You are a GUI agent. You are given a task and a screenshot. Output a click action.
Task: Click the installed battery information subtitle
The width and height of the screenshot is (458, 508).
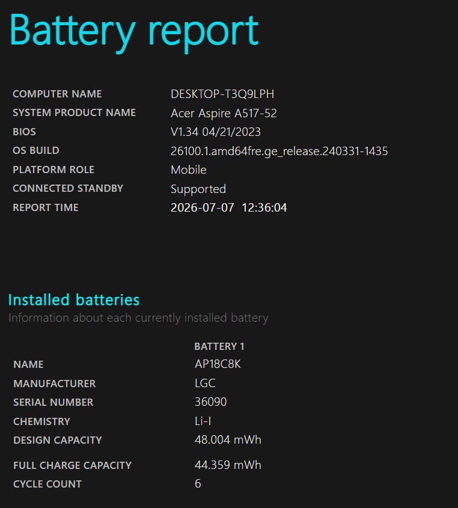click(x=138, y=318)
